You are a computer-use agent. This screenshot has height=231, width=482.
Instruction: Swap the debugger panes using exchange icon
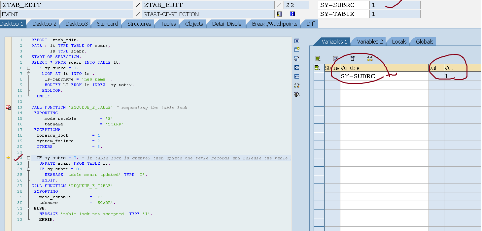coord(296,58)
